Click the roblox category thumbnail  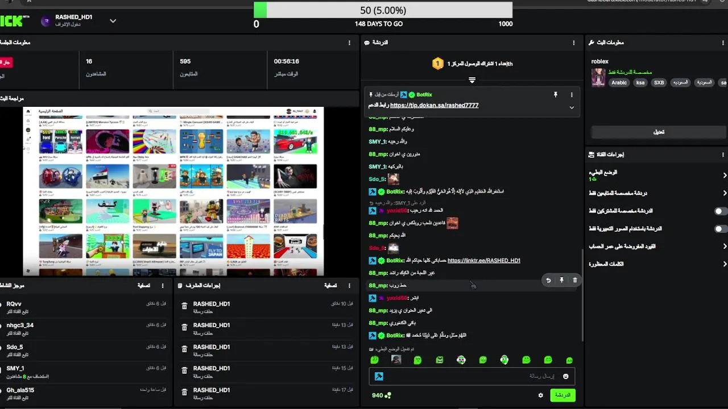click(x=598, y=77)
